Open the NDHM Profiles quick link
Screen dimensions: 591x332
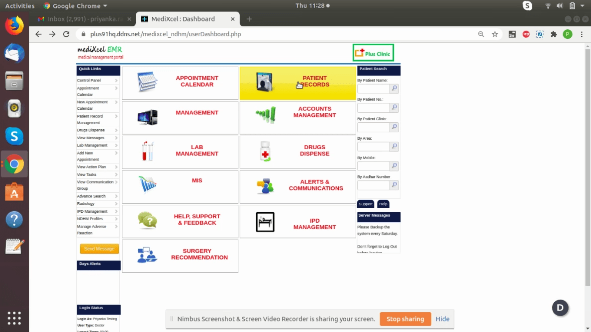coord(90,219)
